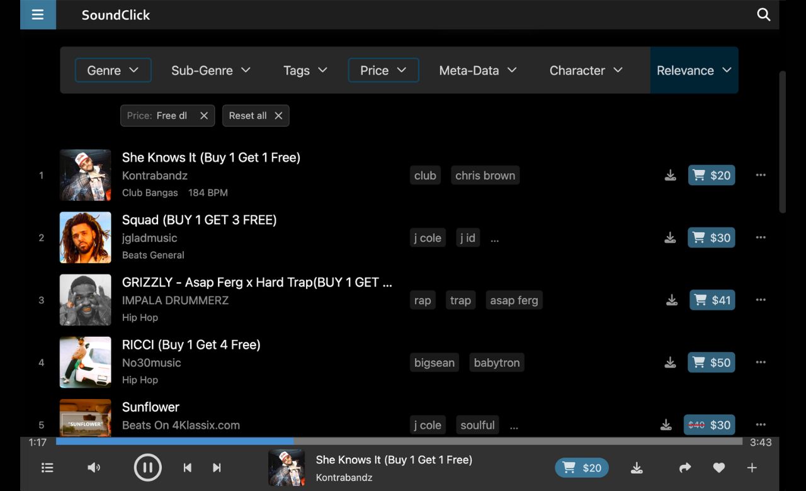This screenshot has height=491, width=806.
Task: Open the hamburger navigation menu
Action: [x=38, y=14]
